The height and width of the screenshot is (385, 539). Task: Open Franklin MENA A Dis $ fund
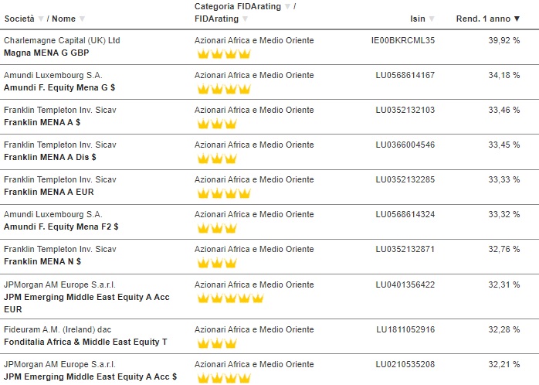[50, 157]
